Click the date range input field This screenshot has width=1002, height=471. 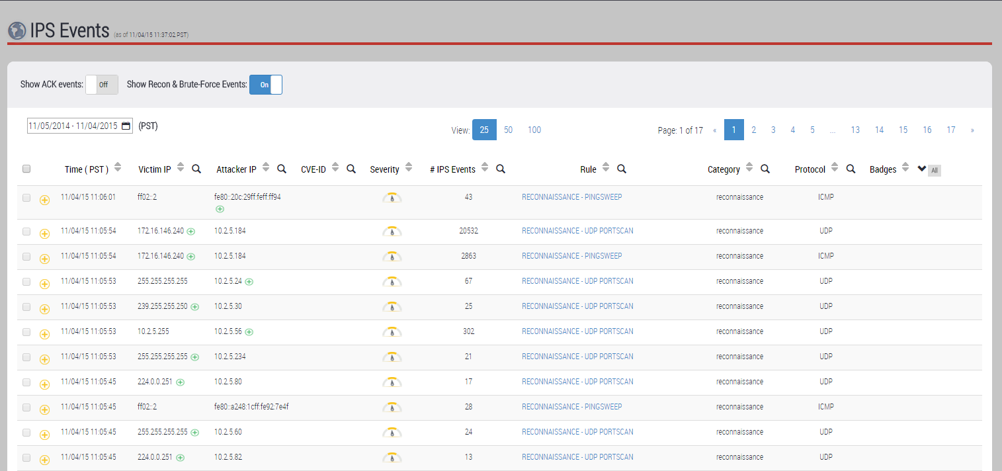[x=80, y=126]
